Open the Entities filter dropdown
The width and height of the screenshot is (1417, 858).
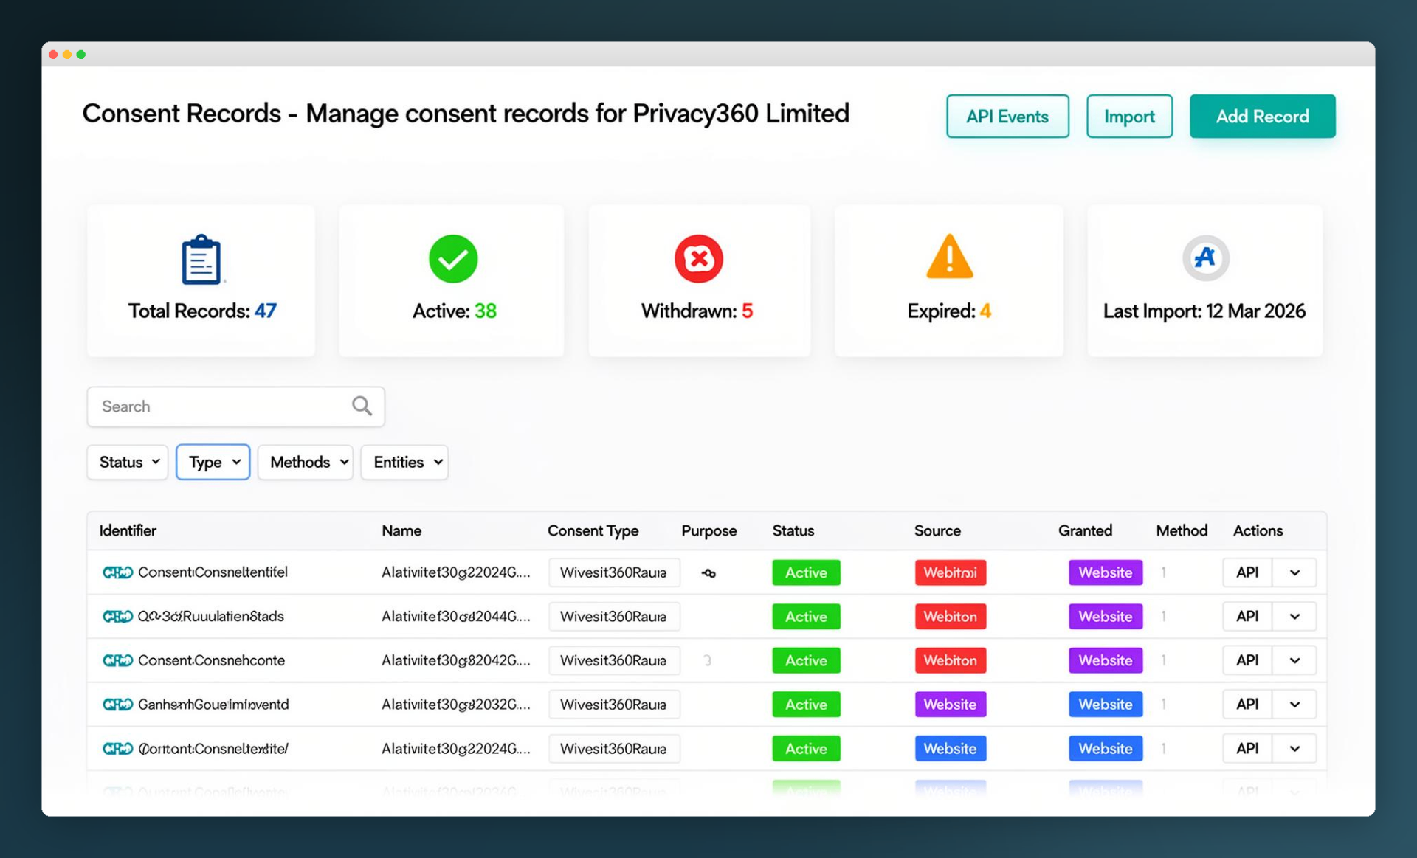pos(404,462)
